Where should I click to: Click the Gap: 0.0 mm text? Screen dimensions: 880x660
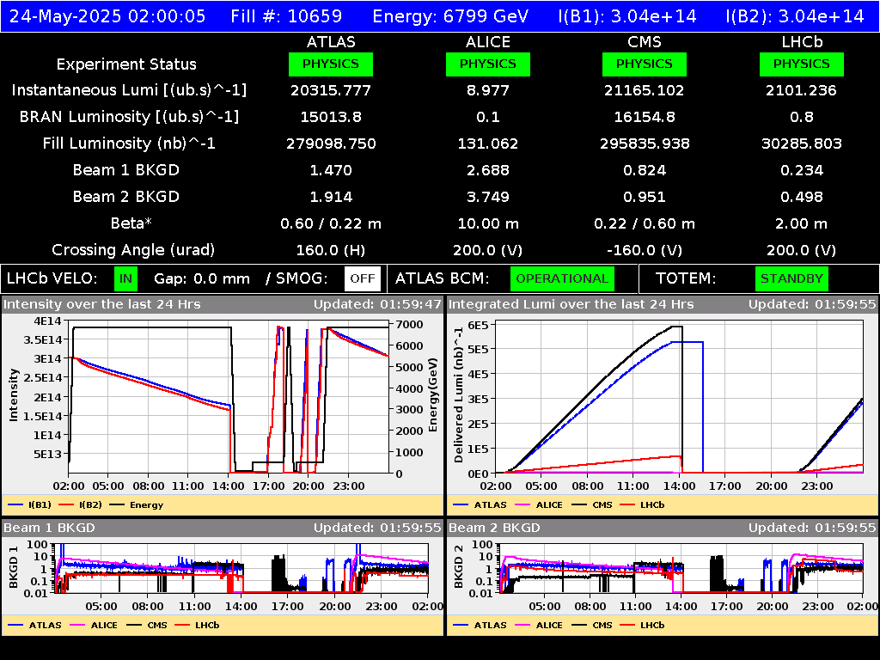[x=201, y=279]
